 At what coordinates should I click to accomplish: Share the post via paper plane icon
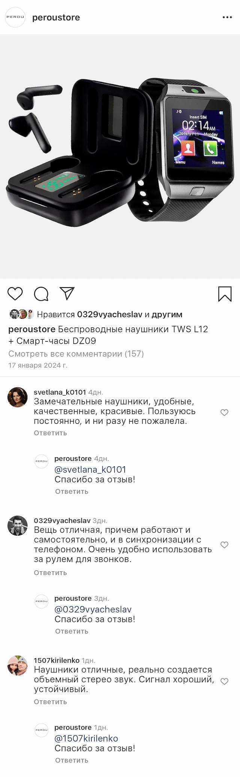(x=67, y=294)
